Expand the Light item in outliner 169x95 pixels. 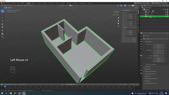click(144, 15)
